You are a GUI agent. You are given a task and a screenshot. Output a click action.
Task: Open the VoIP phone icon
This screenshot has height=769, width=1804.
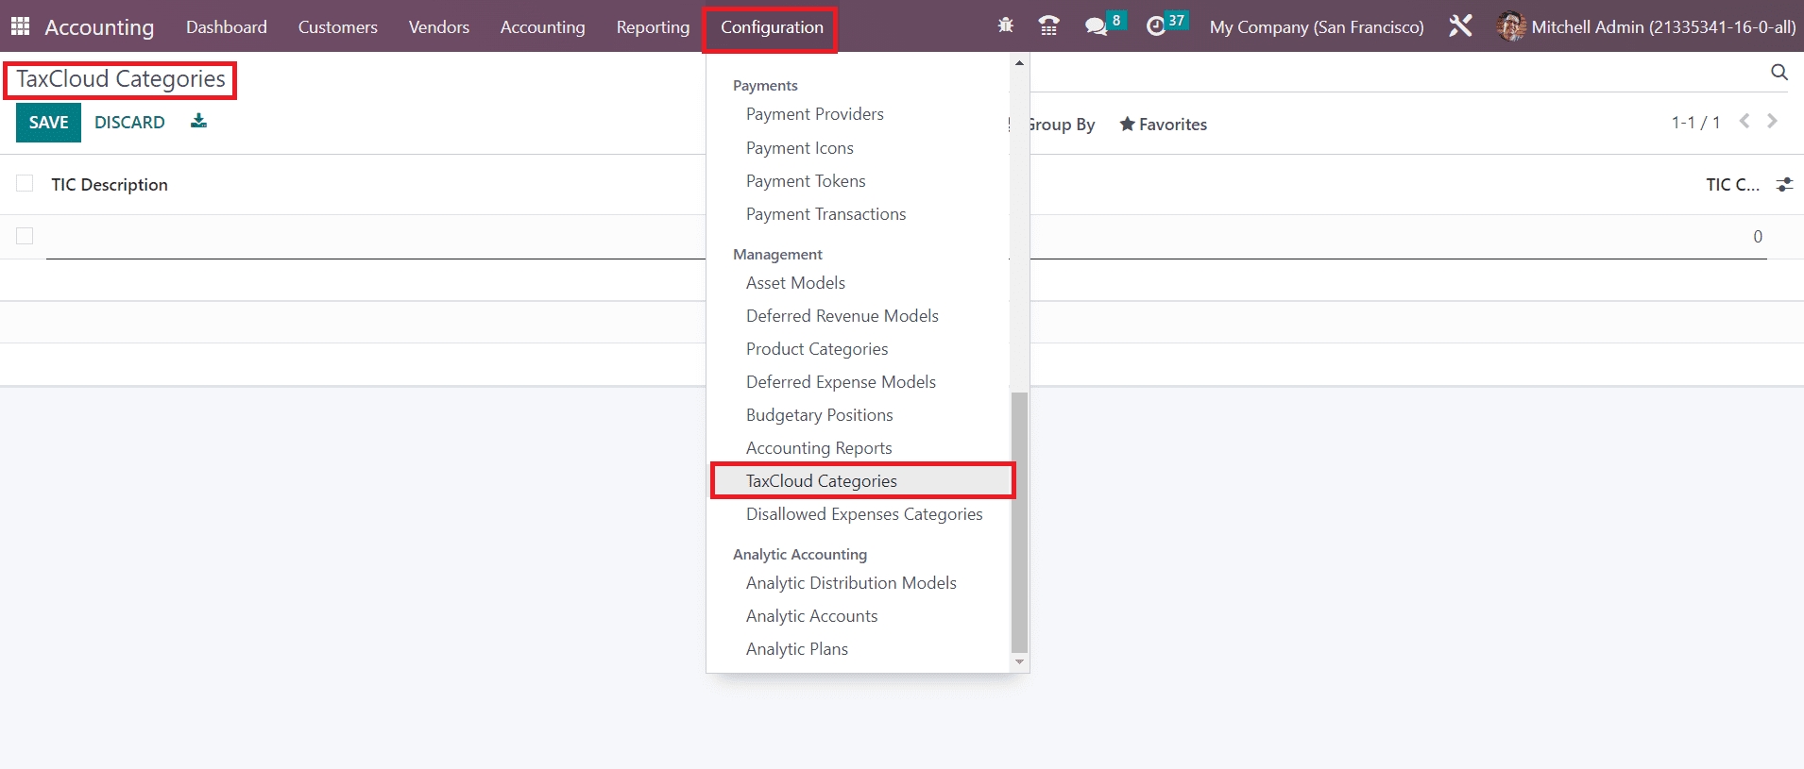pos(1048,25)
